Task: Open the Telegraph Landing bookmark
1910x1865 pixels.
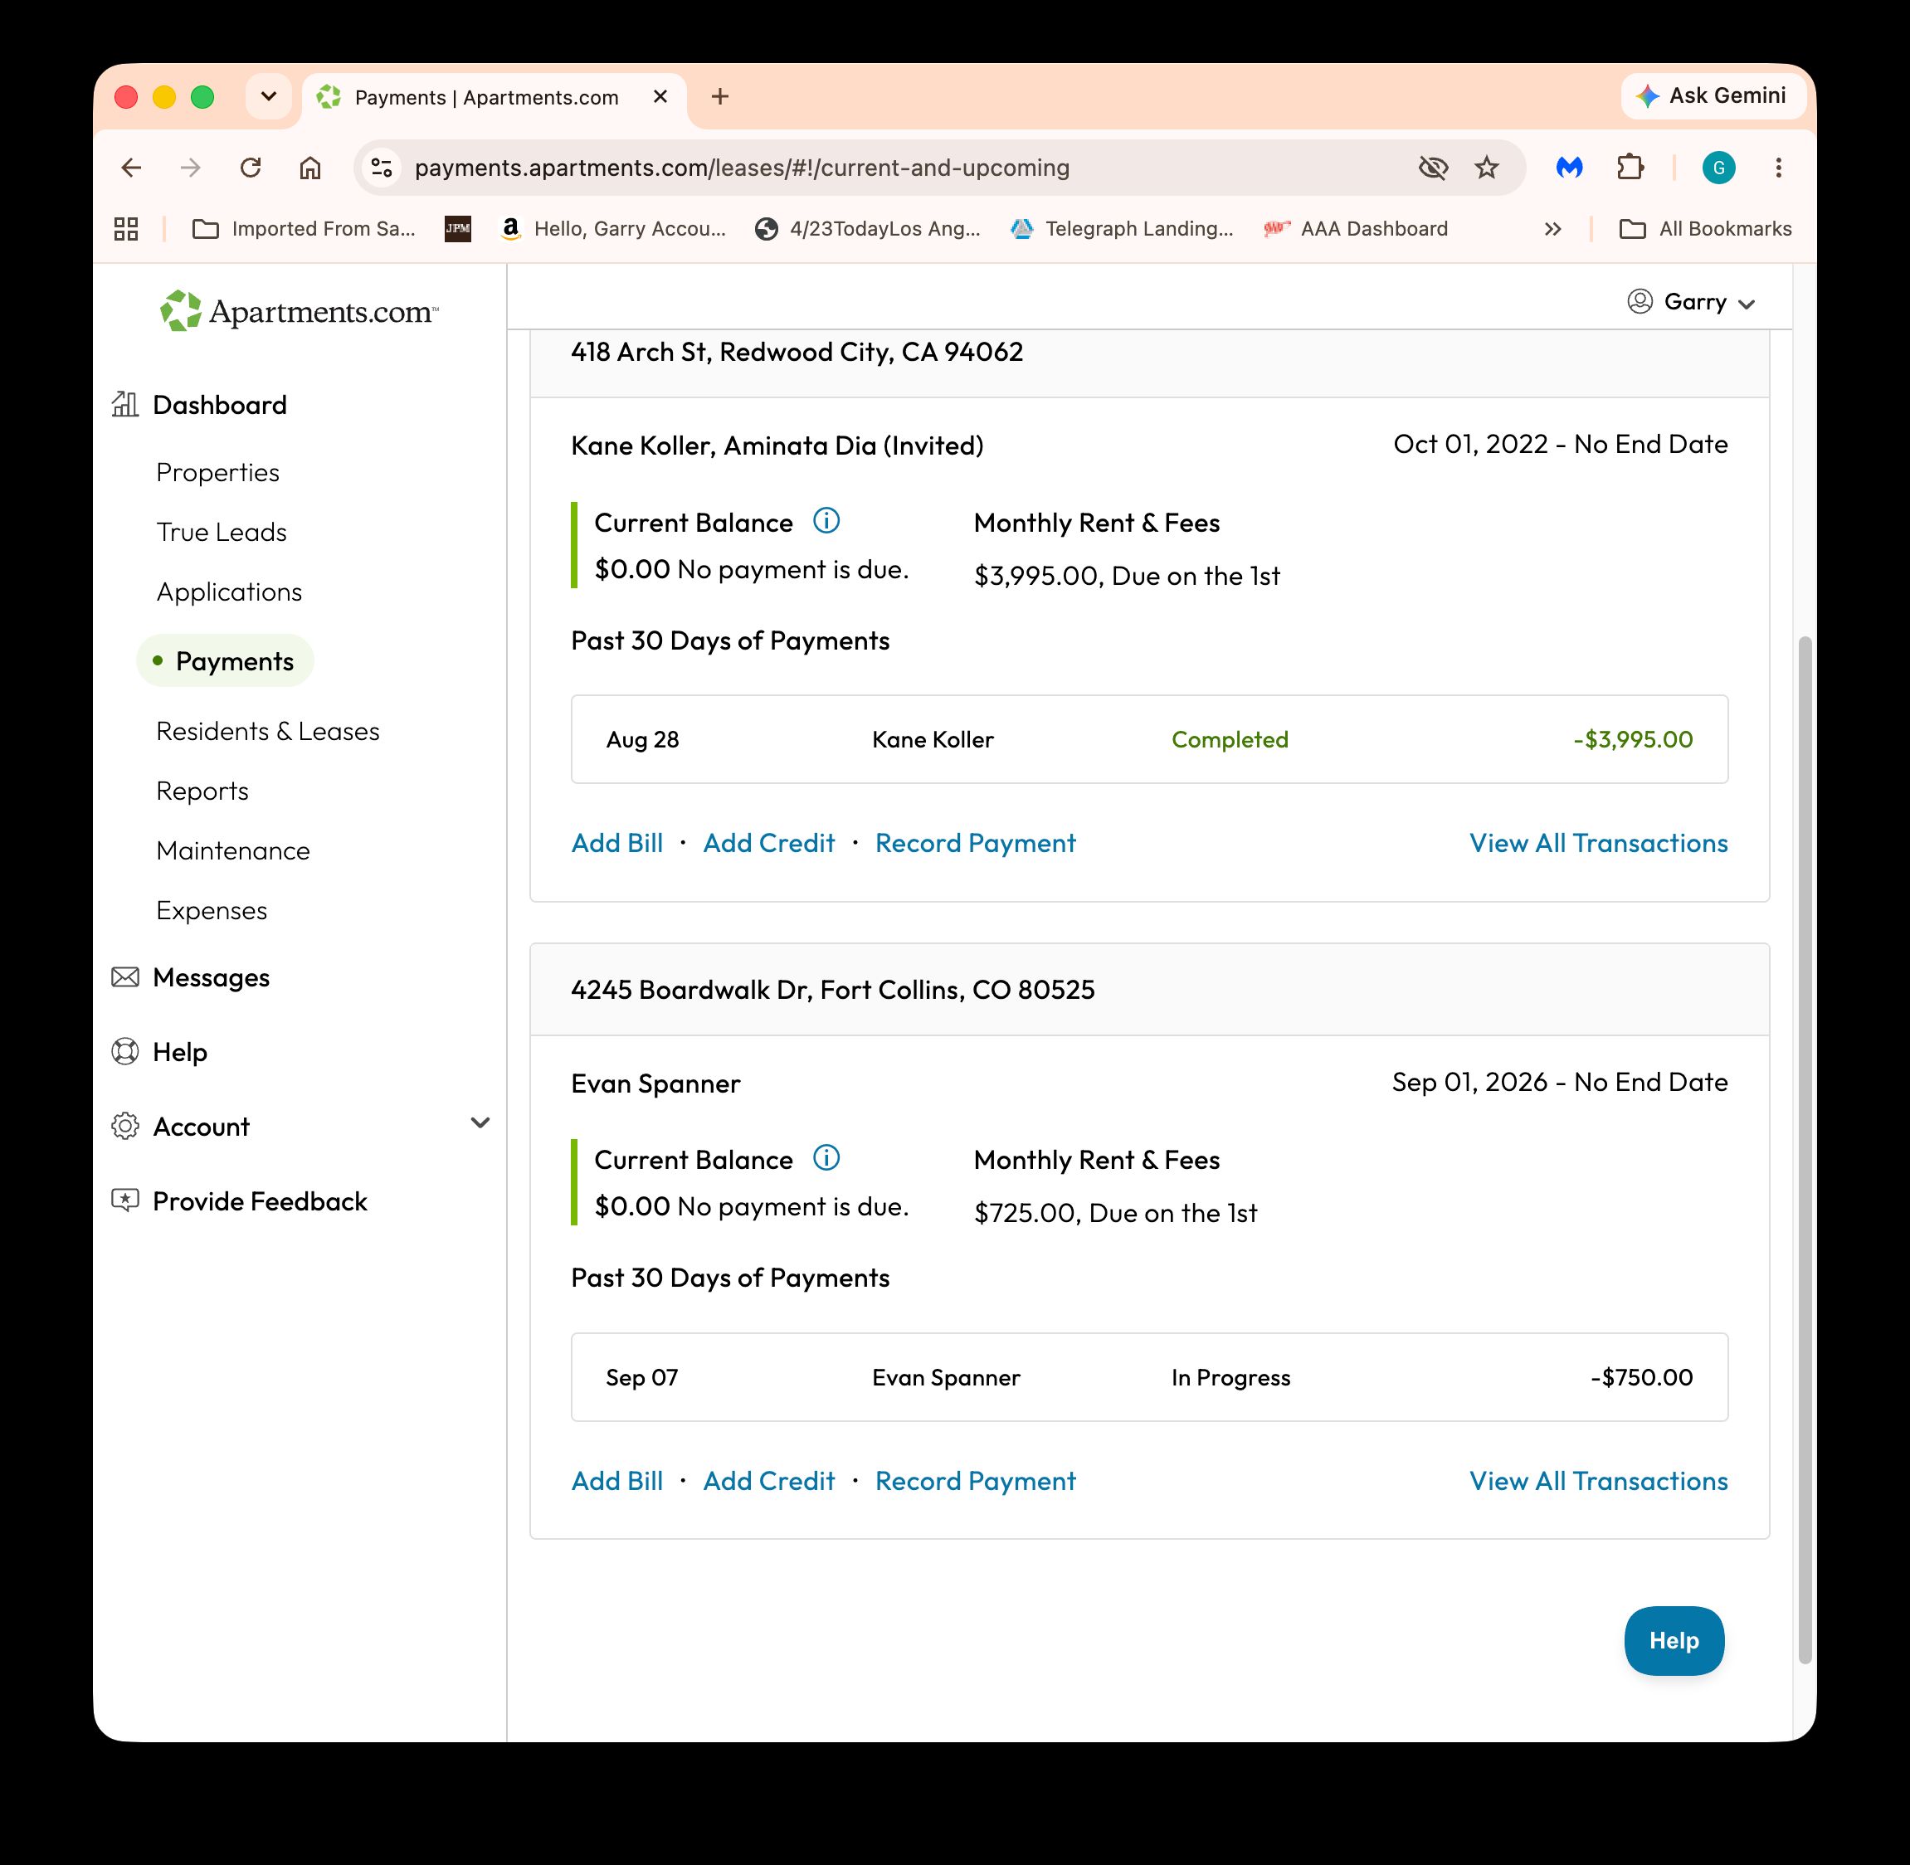Action: point(1123,228)
